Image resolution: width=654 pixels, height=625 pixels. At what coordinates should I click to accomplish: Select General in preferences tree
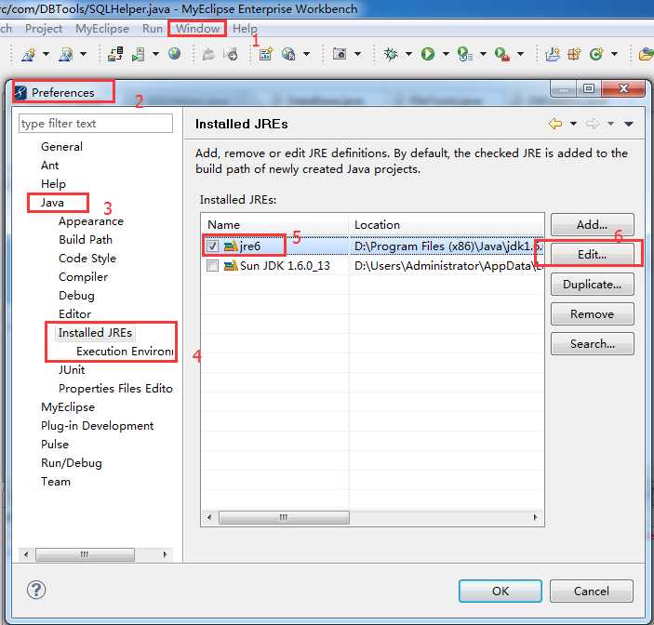(x=61, y=147)
